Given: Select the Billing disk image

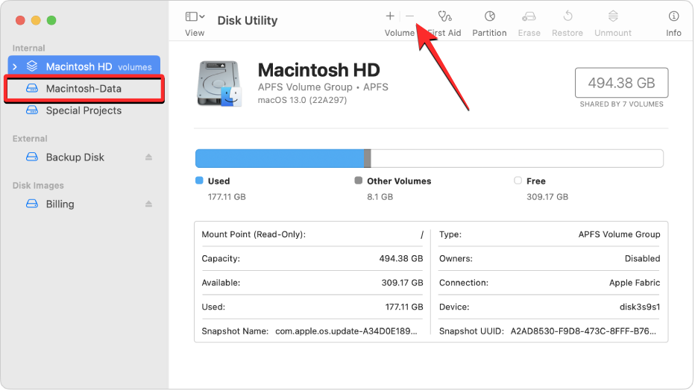Looking at the screenshot, I should [60, 204].
